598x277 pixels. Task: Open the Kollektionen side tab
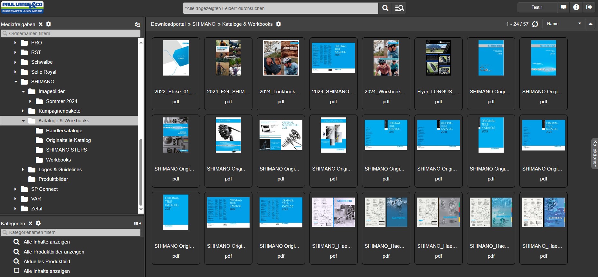[x=594, y=153]
